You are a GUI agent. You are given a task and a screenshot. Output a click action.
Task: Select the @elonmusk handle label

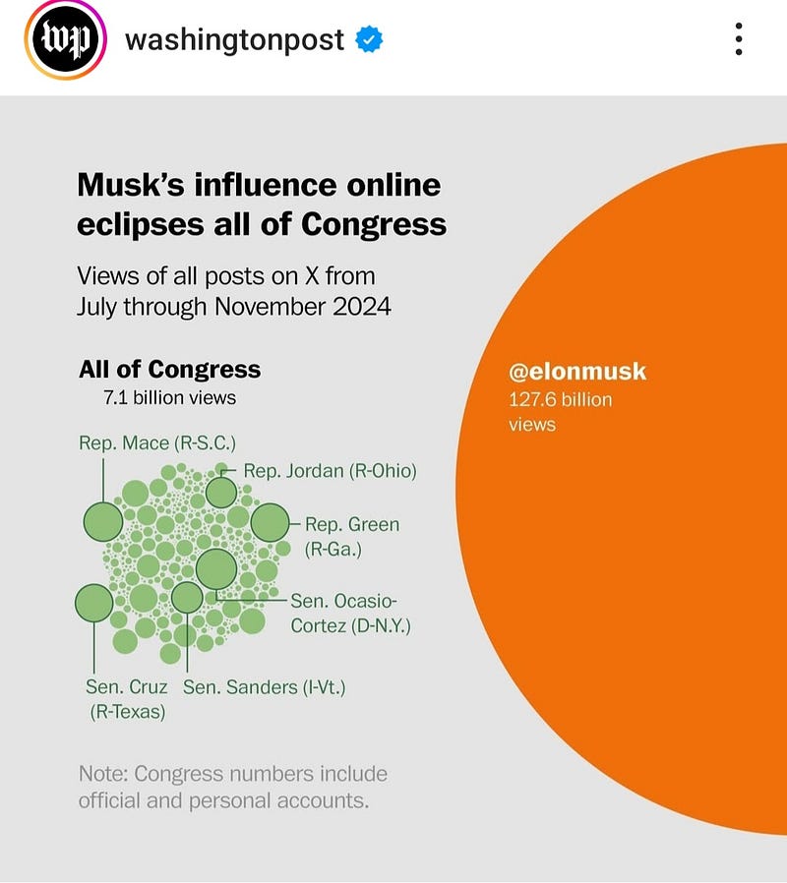(577, 373)
